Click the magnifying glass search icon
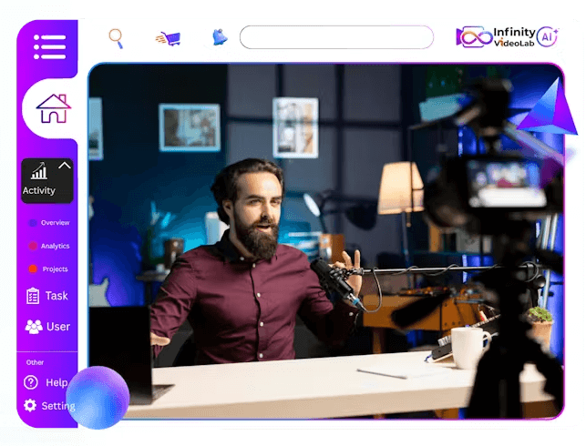Screen dimensions: 586x446 point(116,38)
